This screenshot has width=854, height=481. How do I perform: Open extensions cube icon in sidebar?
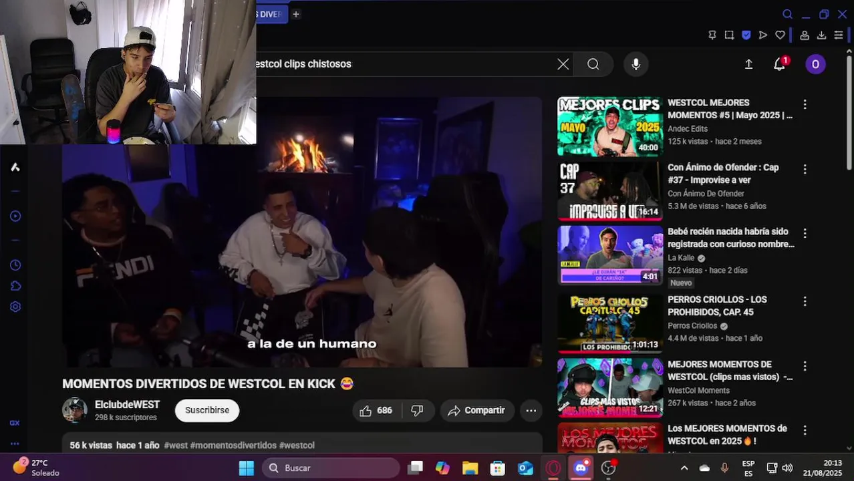pyautogui.click(x=15, y=286)
